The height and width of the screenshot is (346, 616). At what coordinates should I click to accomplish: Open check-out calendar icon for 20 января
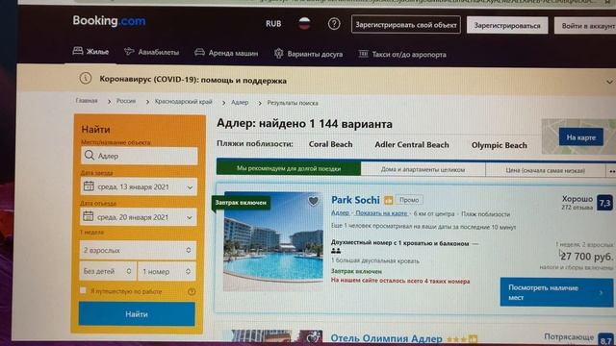point(89,215)
